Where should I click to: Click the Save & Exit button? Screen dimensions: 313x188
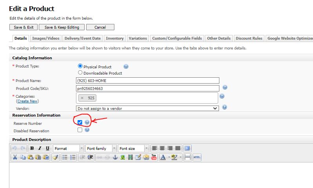coord(24,27)
